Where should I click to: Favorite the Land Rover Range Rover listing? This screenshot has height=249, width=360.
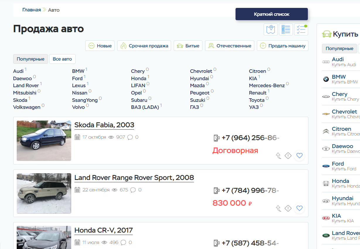tap(299, 208)
